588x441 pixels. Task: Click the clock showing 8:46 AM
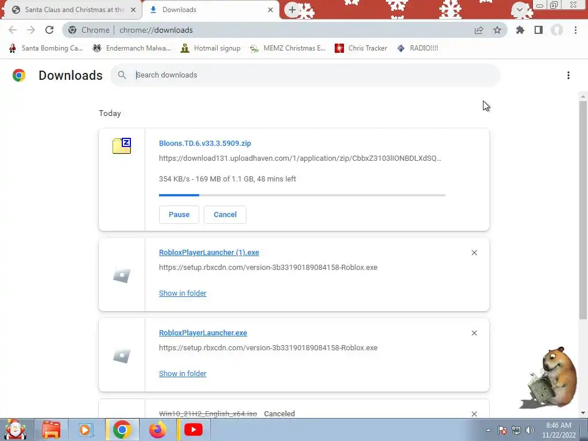(559, 430)
